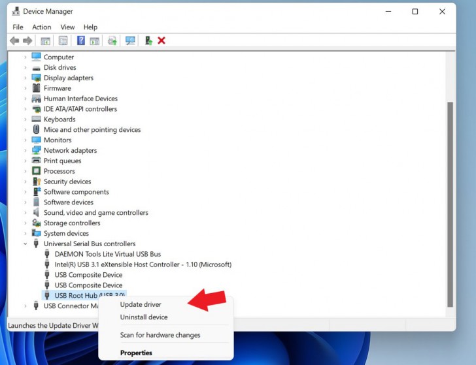Expand the Computer category
Screen dimensions: 476x365
(x=25, y=57)
